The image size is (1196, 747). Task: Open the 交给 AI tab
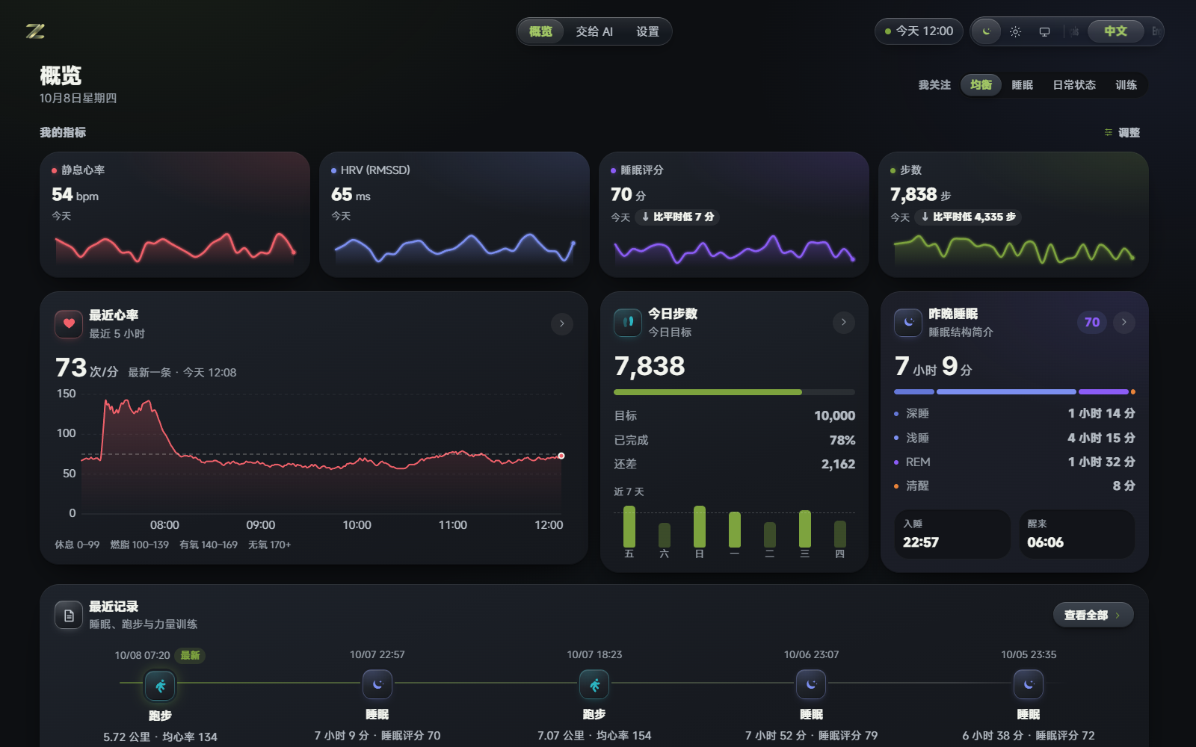[594, 31]
